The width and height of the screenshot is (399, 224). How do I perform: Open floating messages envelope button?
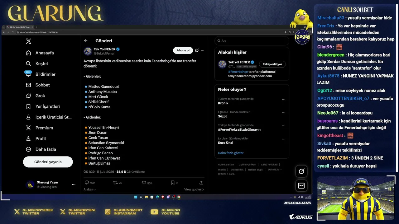click(x=301, y=185)
